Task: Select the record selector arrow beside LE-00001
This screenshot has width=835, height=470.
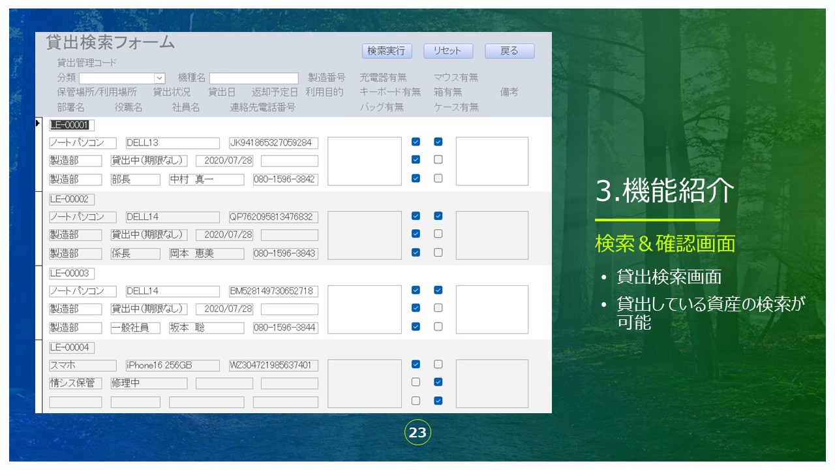Action: pos(38,123)
